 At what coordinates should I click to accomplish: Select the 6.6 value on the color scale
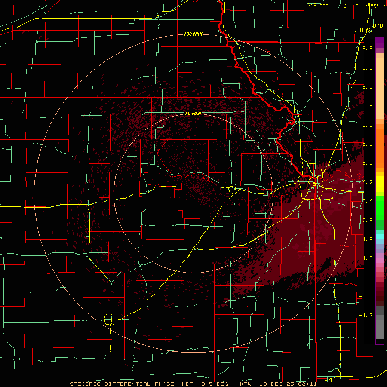pos(368,125)
